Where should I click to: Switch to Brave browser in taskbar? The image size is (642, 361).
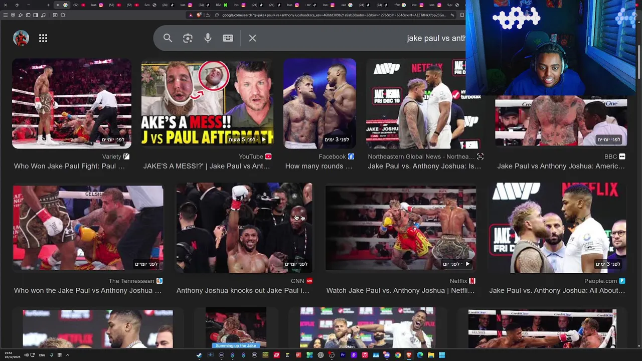click(409, 355)
